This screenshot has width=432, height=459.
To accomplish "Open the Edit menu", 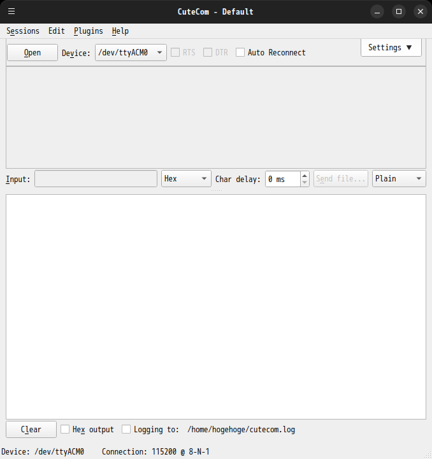I will 57,31.
